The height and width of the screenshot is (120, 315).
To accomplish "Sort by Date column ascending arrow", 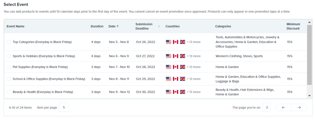I will 118,26.
